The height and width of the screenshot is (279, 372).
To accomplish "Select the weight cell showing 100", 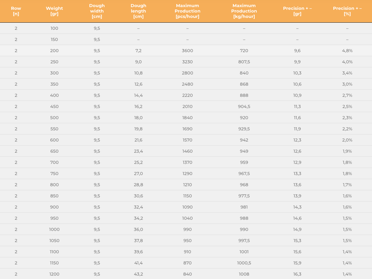I will click(x=54, y=28).
